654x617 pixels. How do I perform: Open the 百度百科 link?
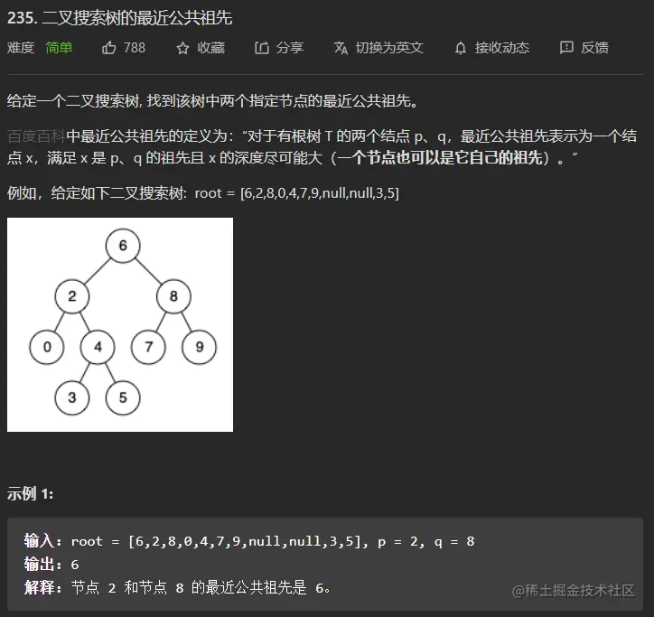[x=36, y=136]
